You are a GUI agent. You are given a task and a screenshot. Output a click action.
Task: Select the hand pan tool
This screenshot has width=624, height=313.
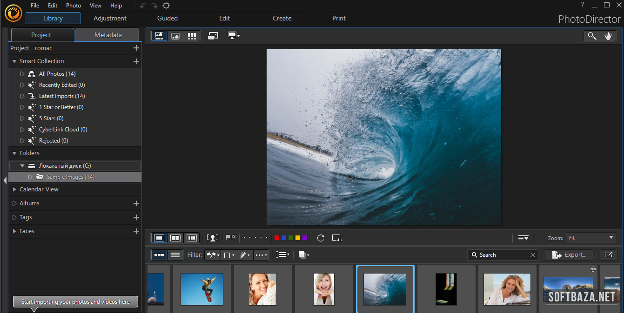coord(608,36)
